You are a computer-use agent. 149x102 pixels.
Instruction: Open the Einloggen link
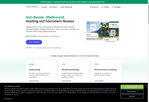tap(117, 7)
